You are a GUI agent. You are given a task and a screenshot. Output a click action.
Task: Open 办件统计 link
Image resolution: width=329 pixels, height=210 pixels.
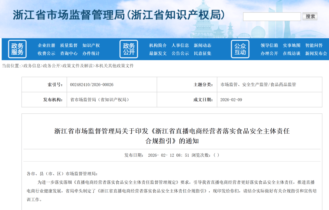pos(91,53)
